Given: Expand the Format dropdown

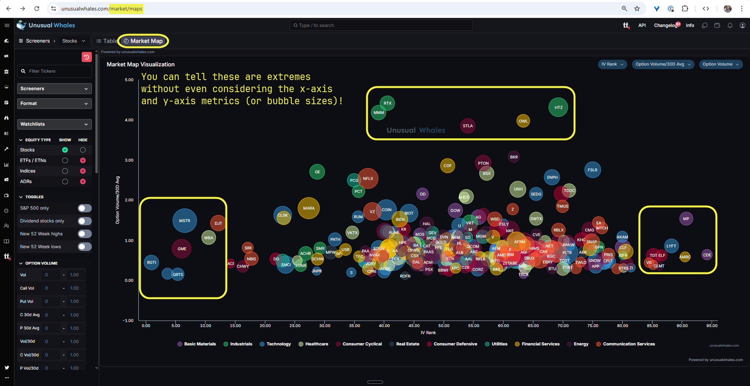Looking at the screenshot, I should pyautogui.click(x=54, y=103).
